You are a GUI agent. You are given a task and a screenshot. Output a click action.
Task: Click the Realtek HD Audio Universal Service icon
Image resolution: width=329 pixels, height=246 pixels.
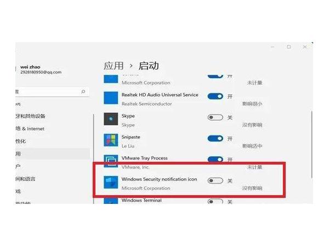pos(111,98)
